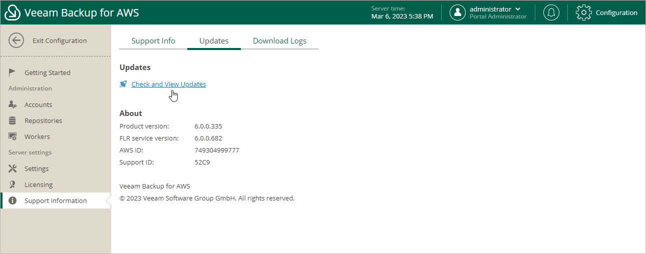This screenshot has height=254, width=646.
Task: Click the Product version label
Action: pos(144,126)
